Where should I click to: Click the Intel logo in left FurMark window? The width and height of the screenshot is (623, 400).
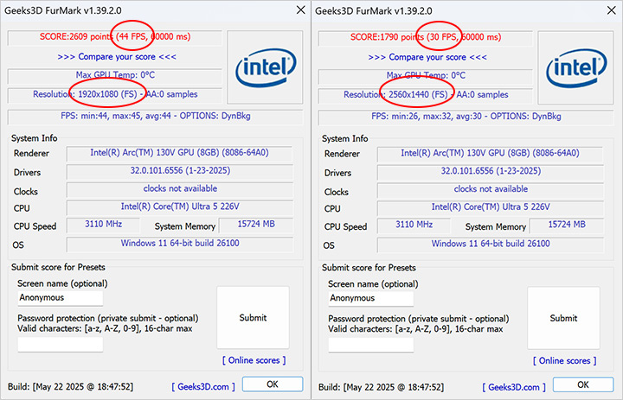click(x=266, y=67)
